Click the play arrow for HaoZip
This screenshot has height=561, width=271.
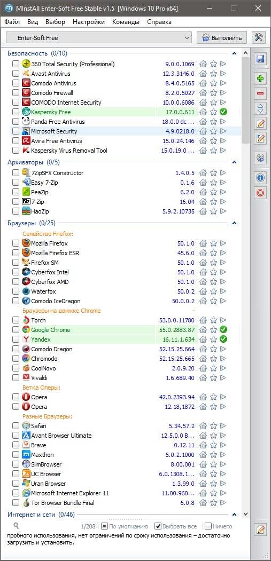coord(223,211)
